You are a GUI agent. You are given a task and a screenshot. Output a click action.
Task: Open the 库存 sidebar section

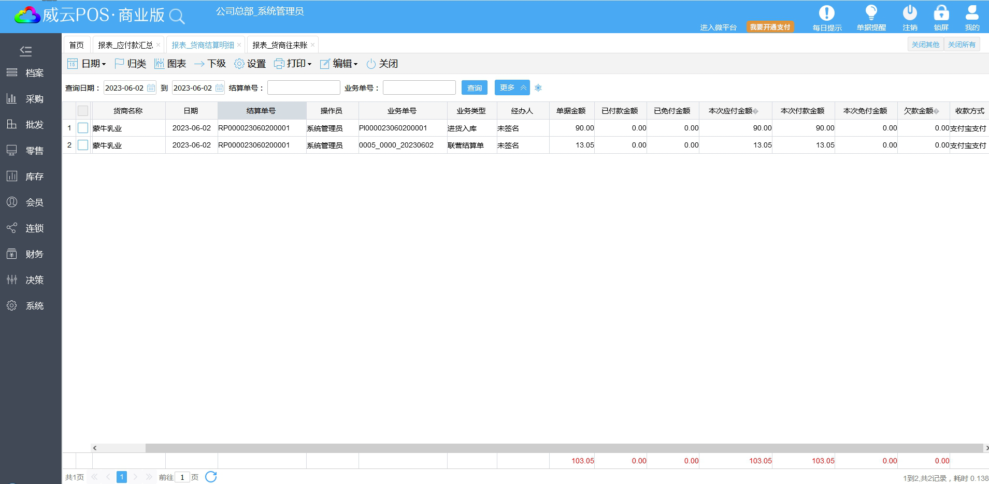point(25,177)
